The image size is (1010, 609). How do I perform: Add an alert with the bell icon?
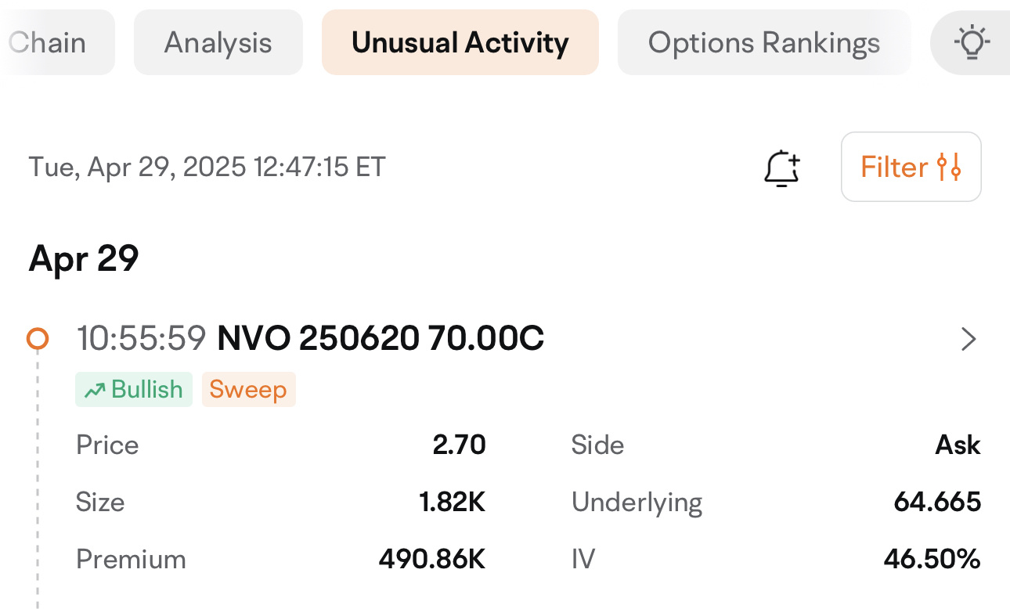click(781, 168)
